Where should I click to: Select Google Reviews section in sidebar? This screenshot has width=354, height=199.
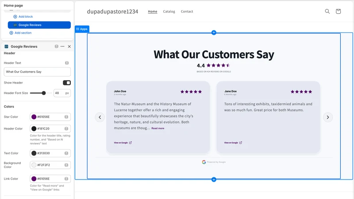pos(39,25)
